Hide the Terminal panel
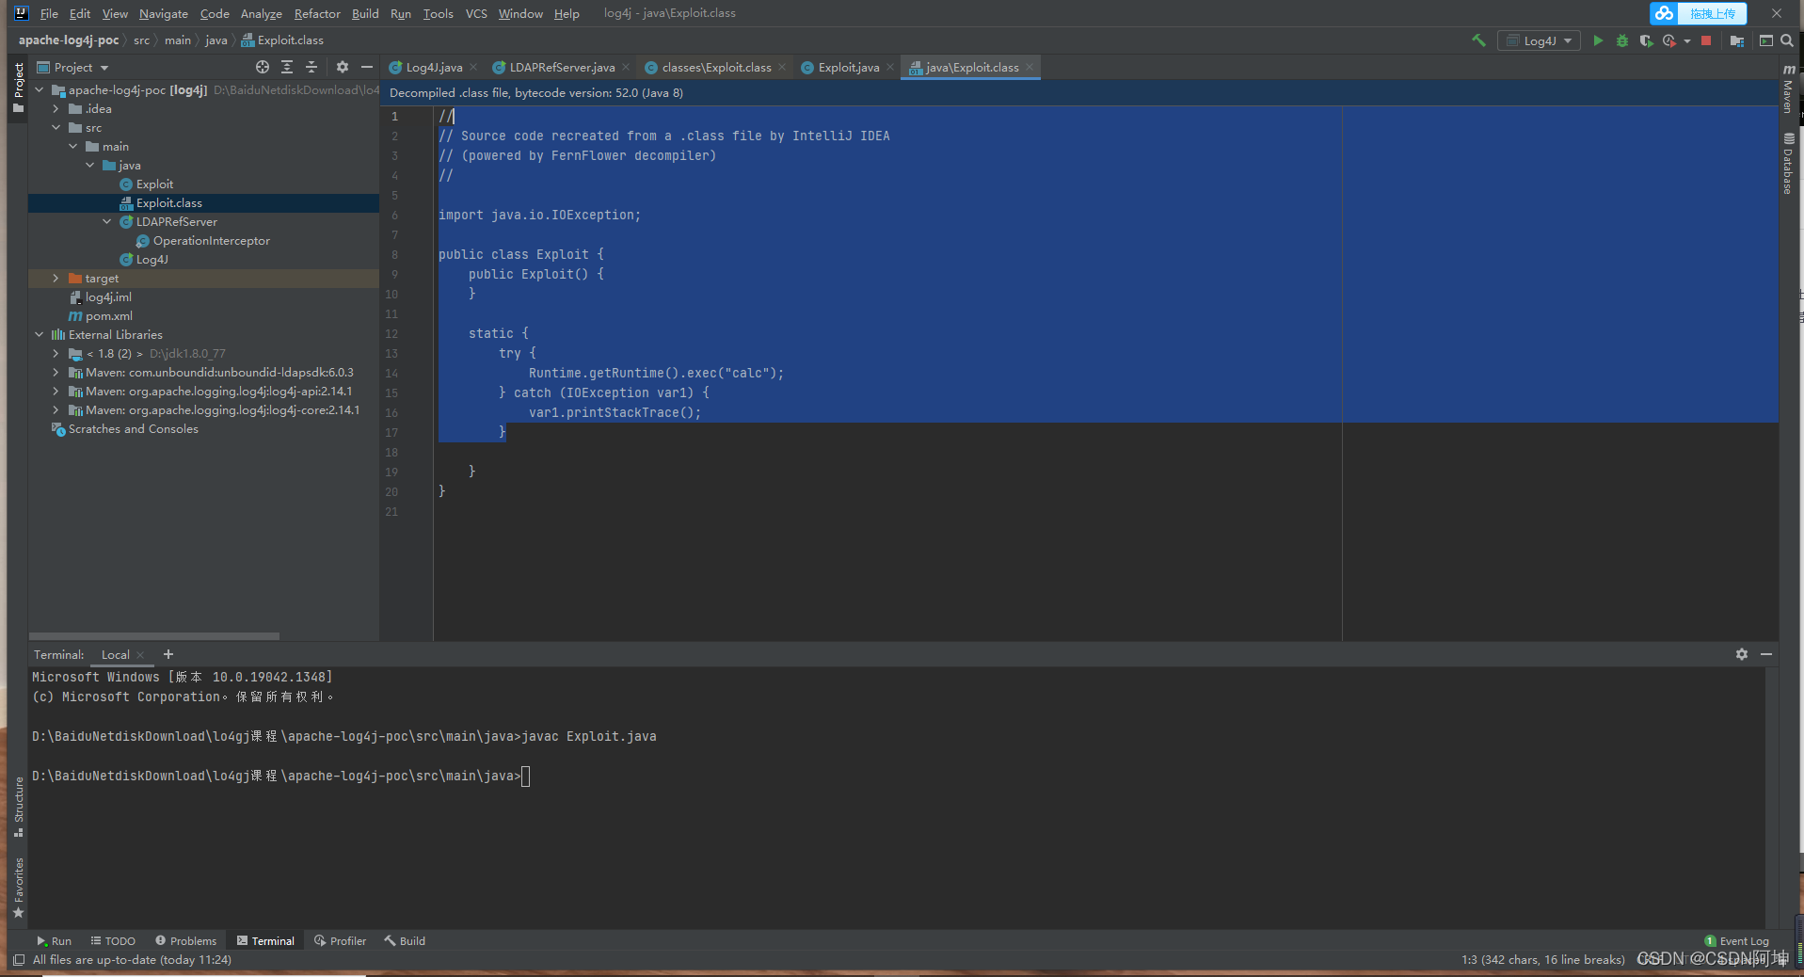Screen dimensions: 1804x977 tap(1766, 654)
